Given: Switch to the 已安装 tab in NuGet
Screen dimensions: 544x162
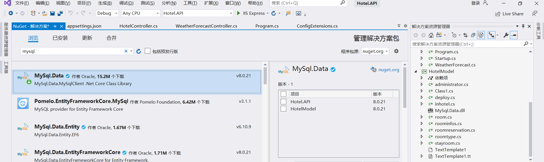Looking at the screenshot, I should pyautogui.click(x=60, y=38).
